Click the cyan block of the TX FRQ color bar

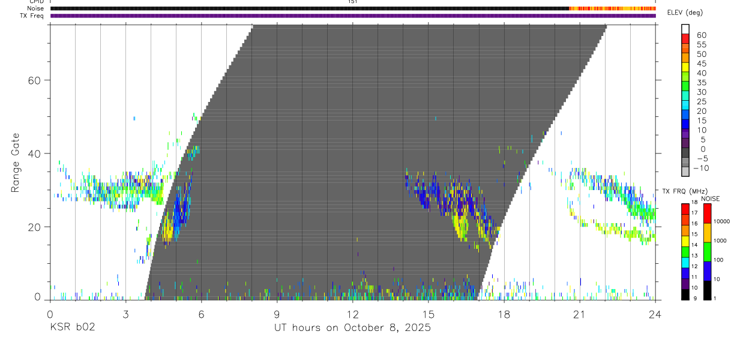coord(685,261)
